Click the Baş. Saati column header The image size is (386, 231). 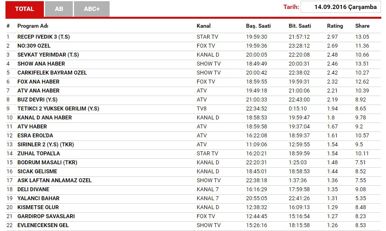258,26
